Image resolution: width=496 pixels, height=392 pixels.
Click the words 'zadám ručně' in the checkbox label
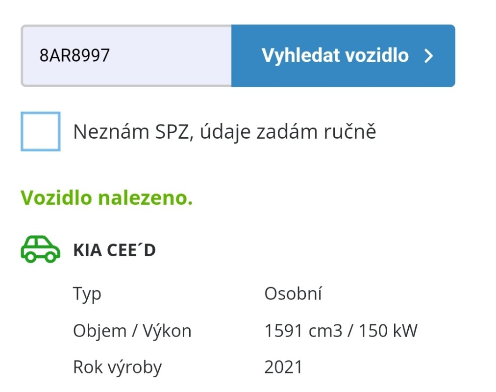[x=316, y=132]
